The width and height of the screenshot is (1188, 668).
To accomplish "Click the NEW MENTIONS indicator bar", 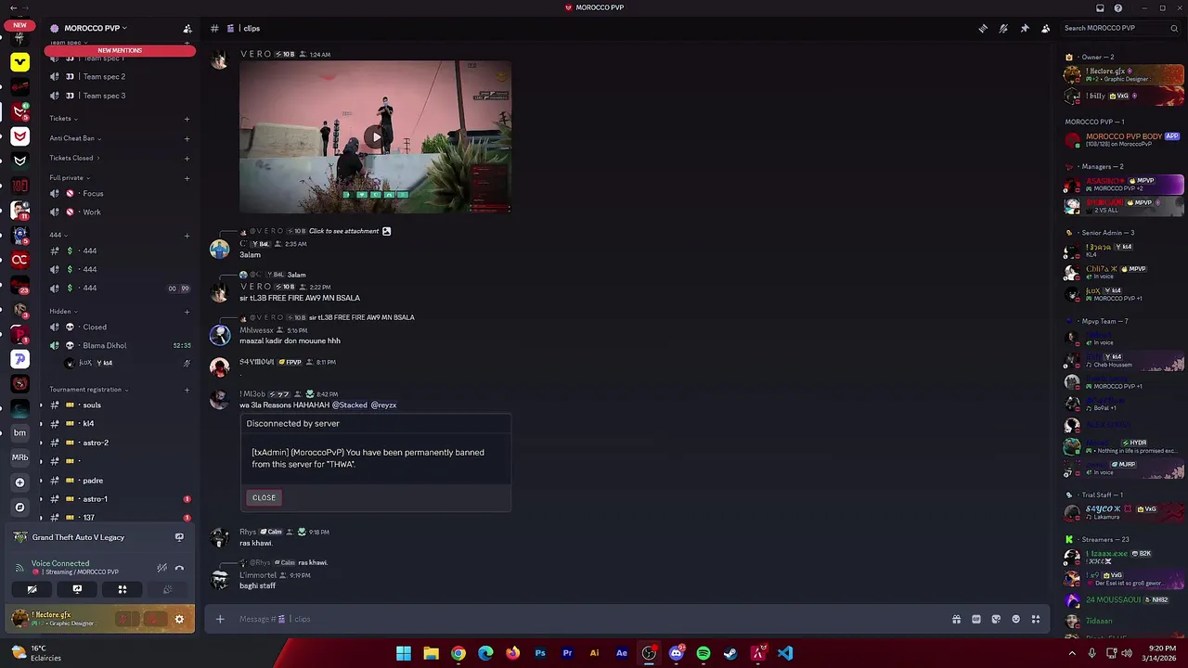I will click(120, 50).
